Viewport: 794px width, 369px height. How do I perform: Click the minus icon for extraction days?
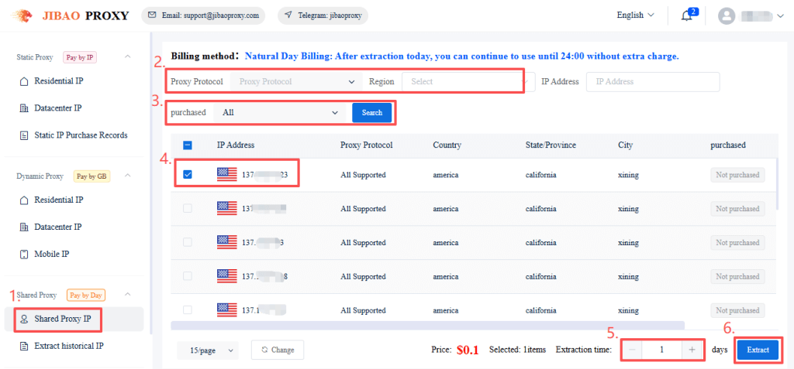click(x=633, y=350)
